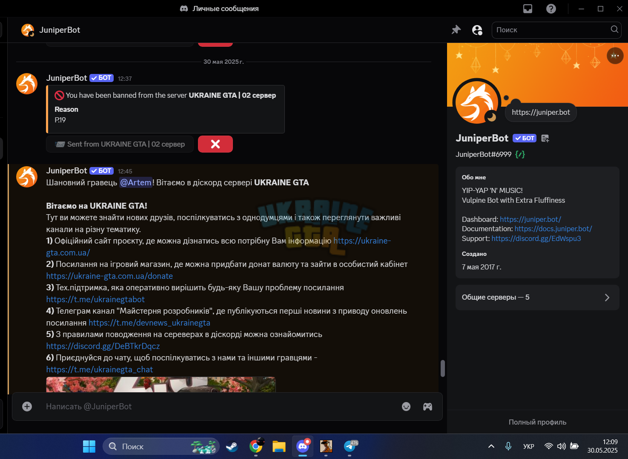This screenshot has width=628, height=459.
Task: Open File Explorer from the taskbar
Action: coord(279,447)
